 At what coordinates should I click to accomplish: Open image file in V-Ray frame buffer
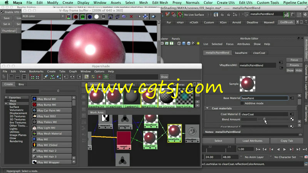coord(124,17)
